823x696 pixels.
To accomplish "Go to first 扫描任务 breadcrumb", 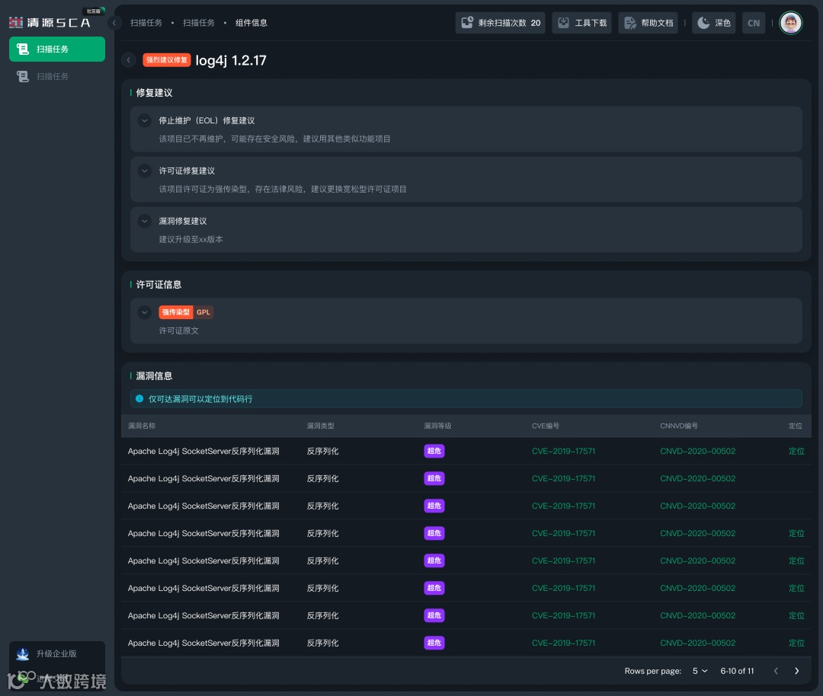I will 146,23.
